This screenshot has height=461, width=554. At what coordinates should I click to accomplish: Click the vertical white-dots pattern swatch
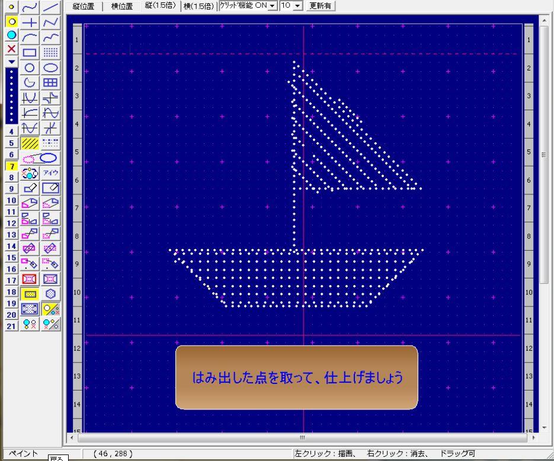click(11, 95)
